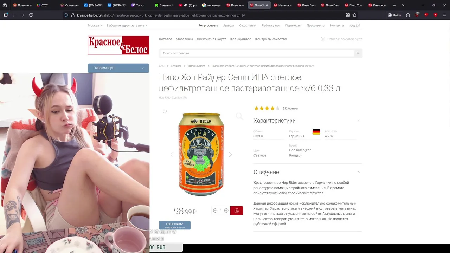Collapse the Описание section

tap(358, 172)
